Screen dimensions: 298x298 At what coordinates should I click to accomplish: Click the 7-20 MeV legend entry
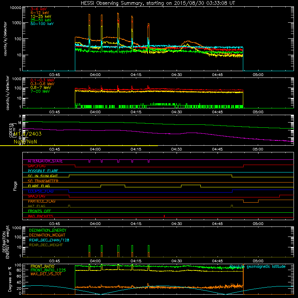(x=40, y=91)
